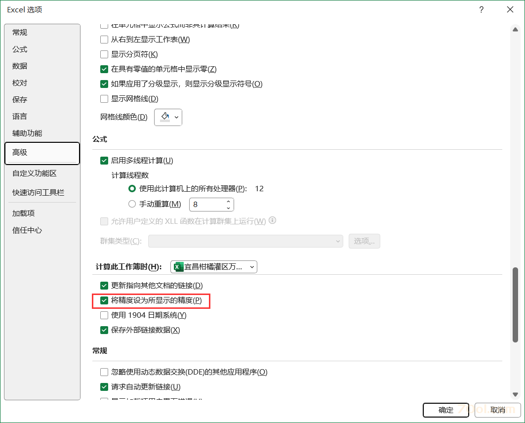
Task: Click the paint bucket gridline color icon
Action: [x=165, y=117]
